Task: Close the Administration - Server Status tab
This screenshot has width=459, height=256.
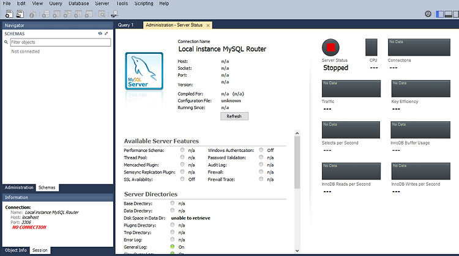Action: click(208, 26)
